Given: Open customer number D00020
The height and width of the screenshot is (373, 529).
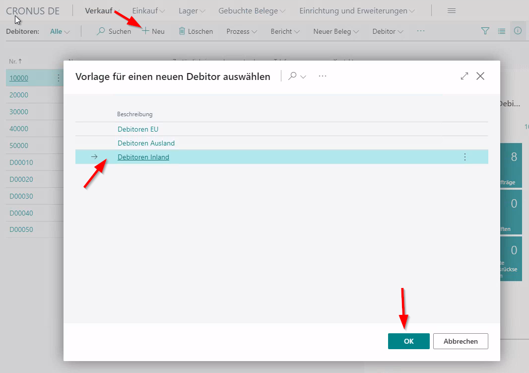Looking at the screenshot, I should [x=21, y=179].
